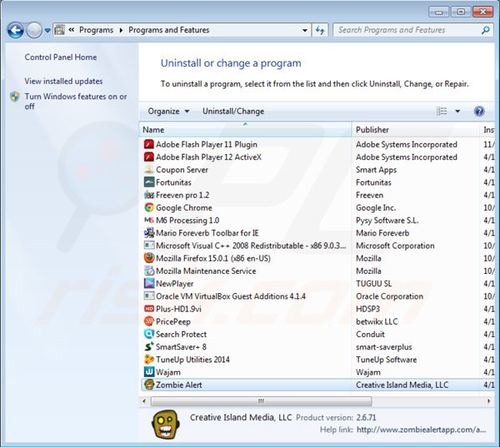
Task: Click the Control Panel icon in address bar
Action: point(60,30)
